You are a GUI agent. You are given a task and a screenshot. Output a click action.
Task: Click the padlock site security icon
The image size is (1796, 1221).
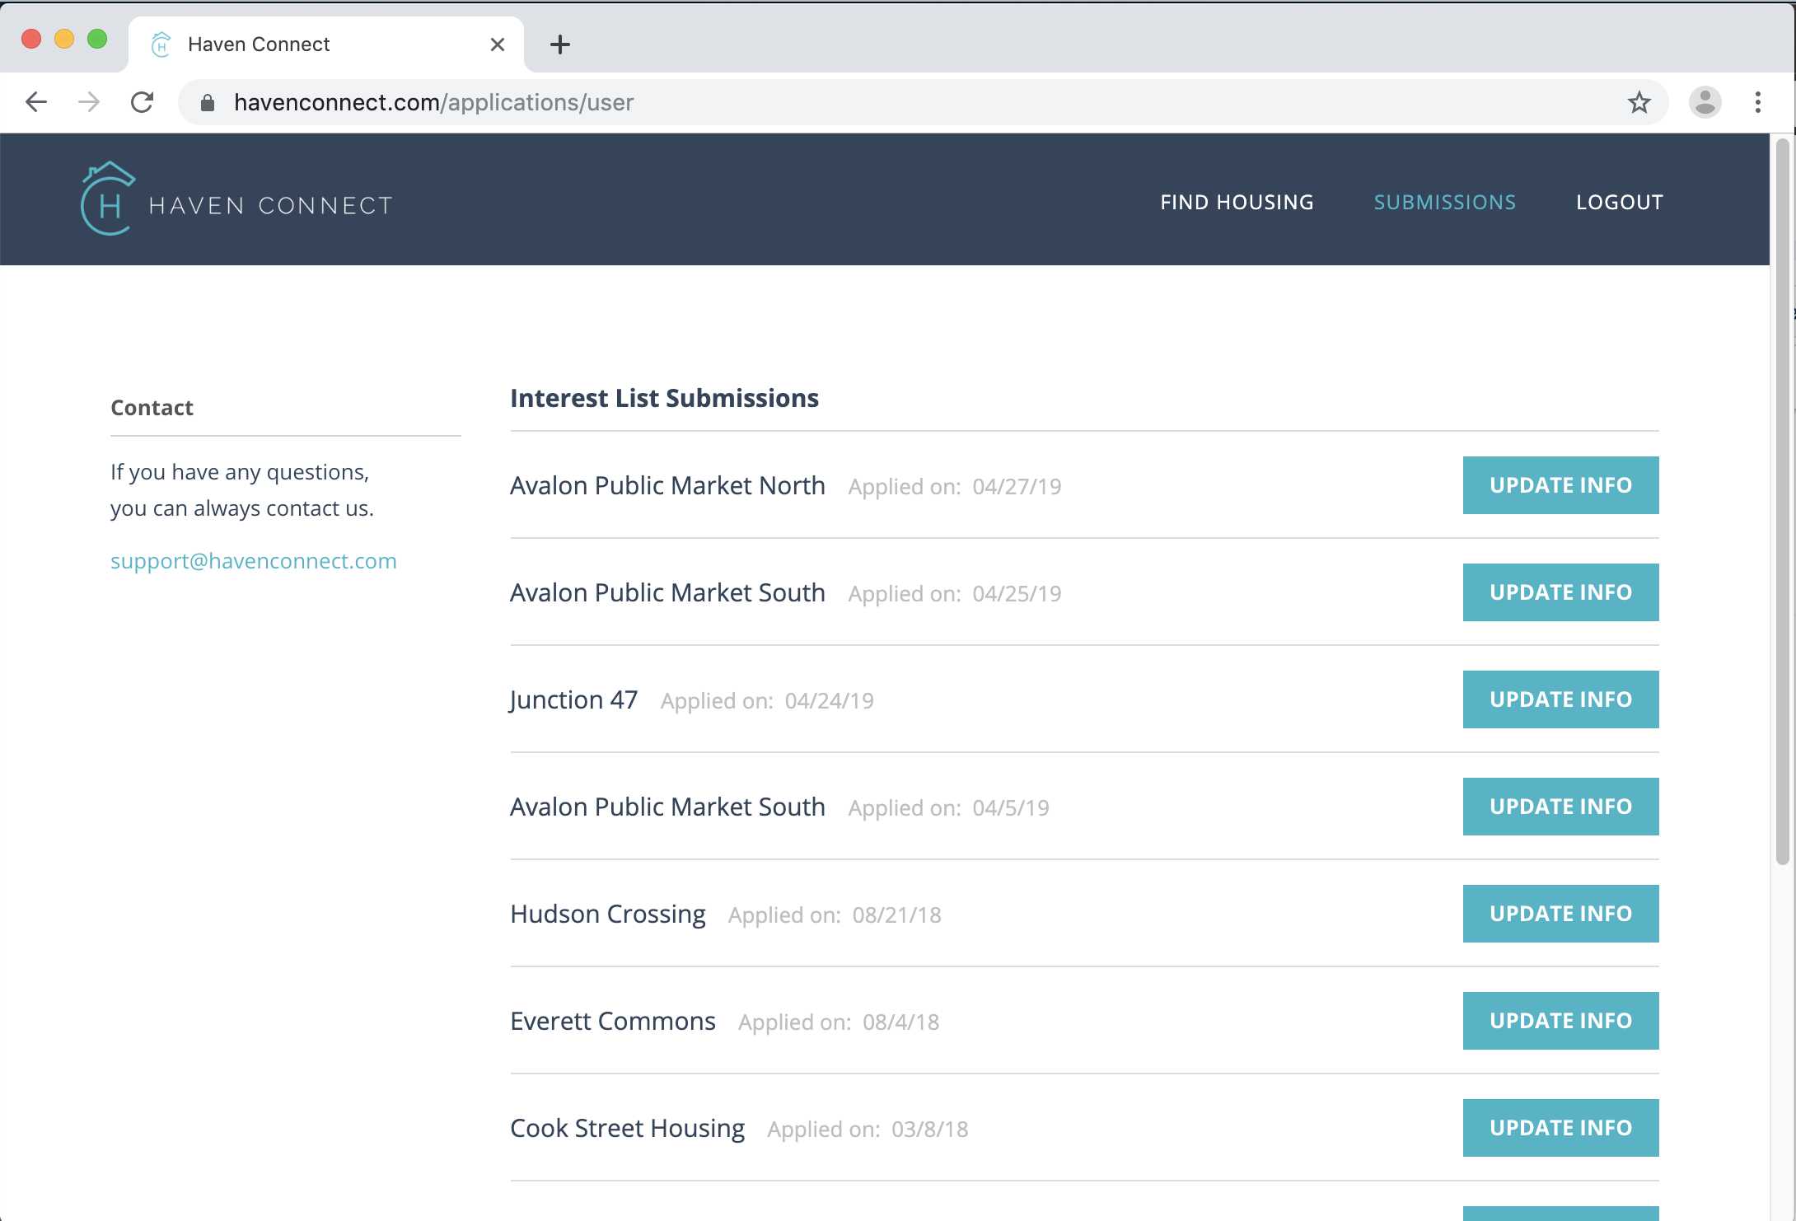[x=207, y=101]
